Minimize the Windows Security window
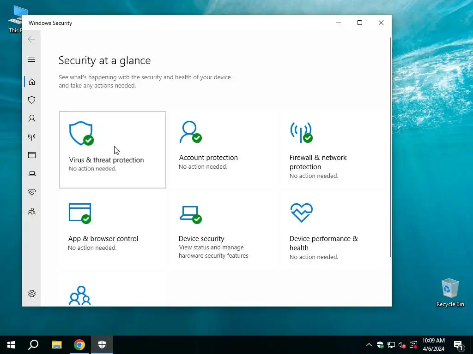The width and height of the screenshot is (473, 354). 339,23
